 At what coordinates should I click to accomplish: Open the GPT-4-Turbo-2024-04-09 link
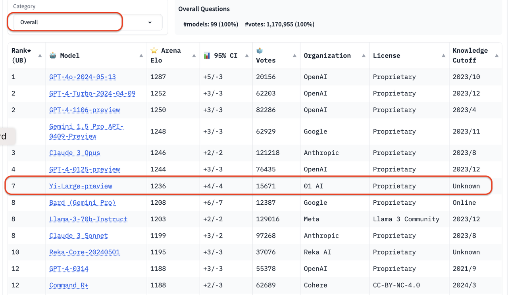point(92,93)
